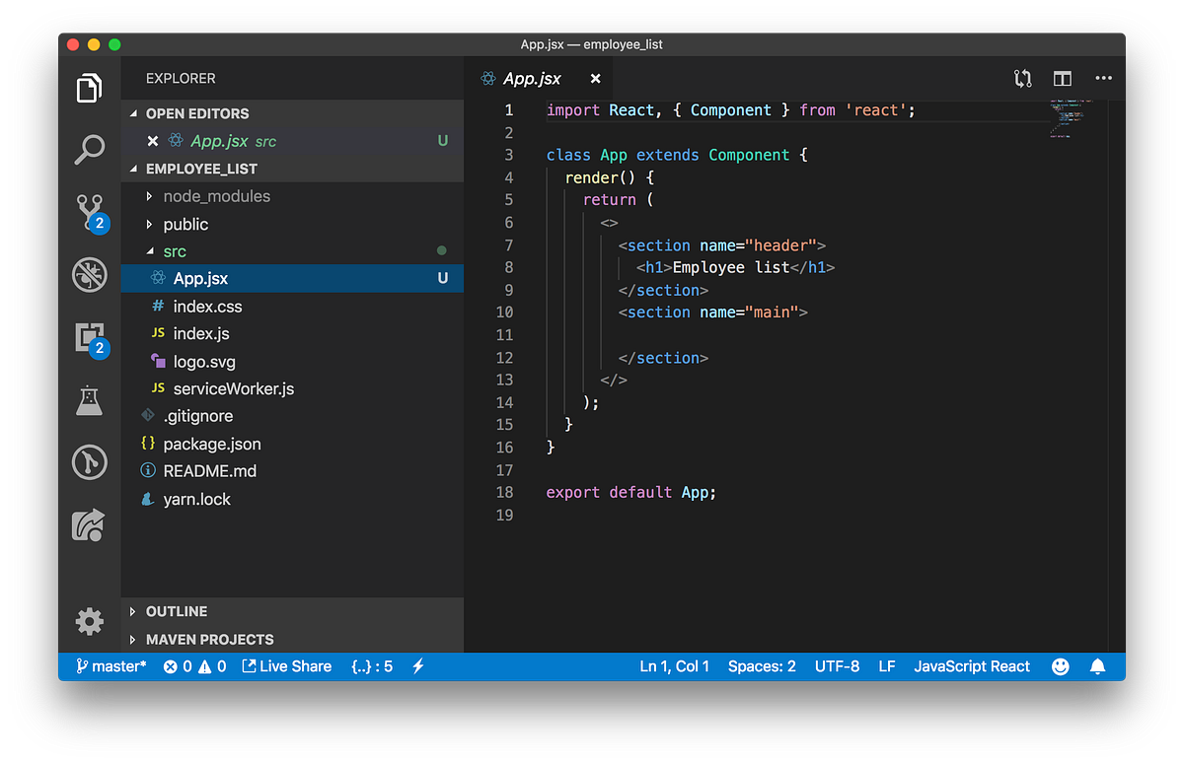
Task: Open the Search view
Action: 89,150
